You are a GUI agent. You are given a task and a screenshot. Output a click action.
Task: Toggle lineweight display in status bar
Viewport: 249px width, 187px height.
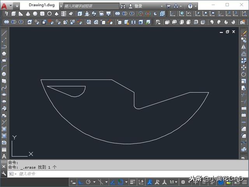click(x=133, y=182)
